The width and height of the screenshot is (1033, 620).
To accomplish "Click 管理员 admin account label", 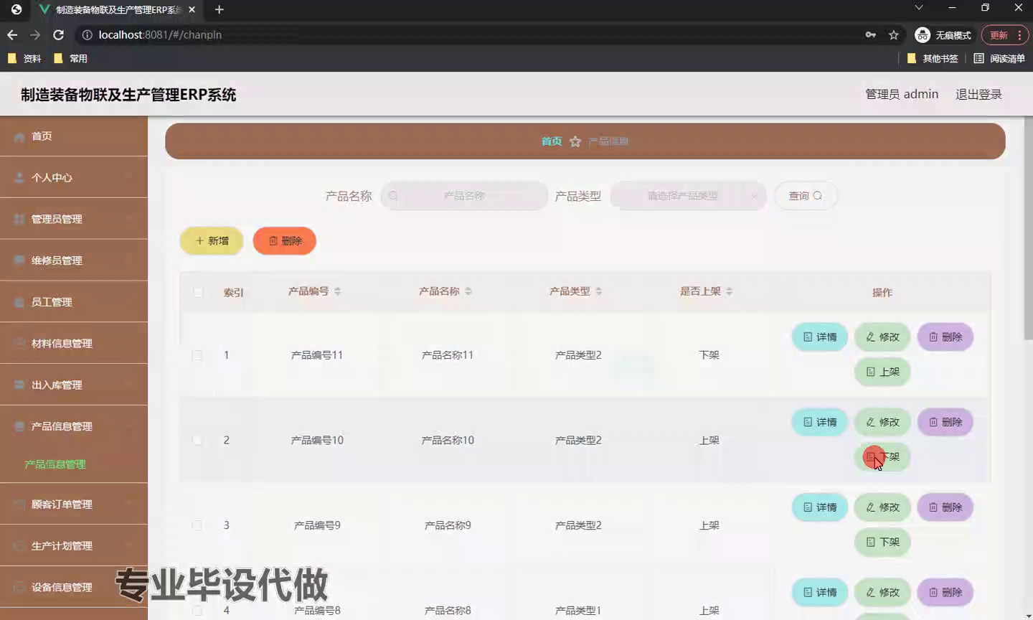I will point(902,94).
